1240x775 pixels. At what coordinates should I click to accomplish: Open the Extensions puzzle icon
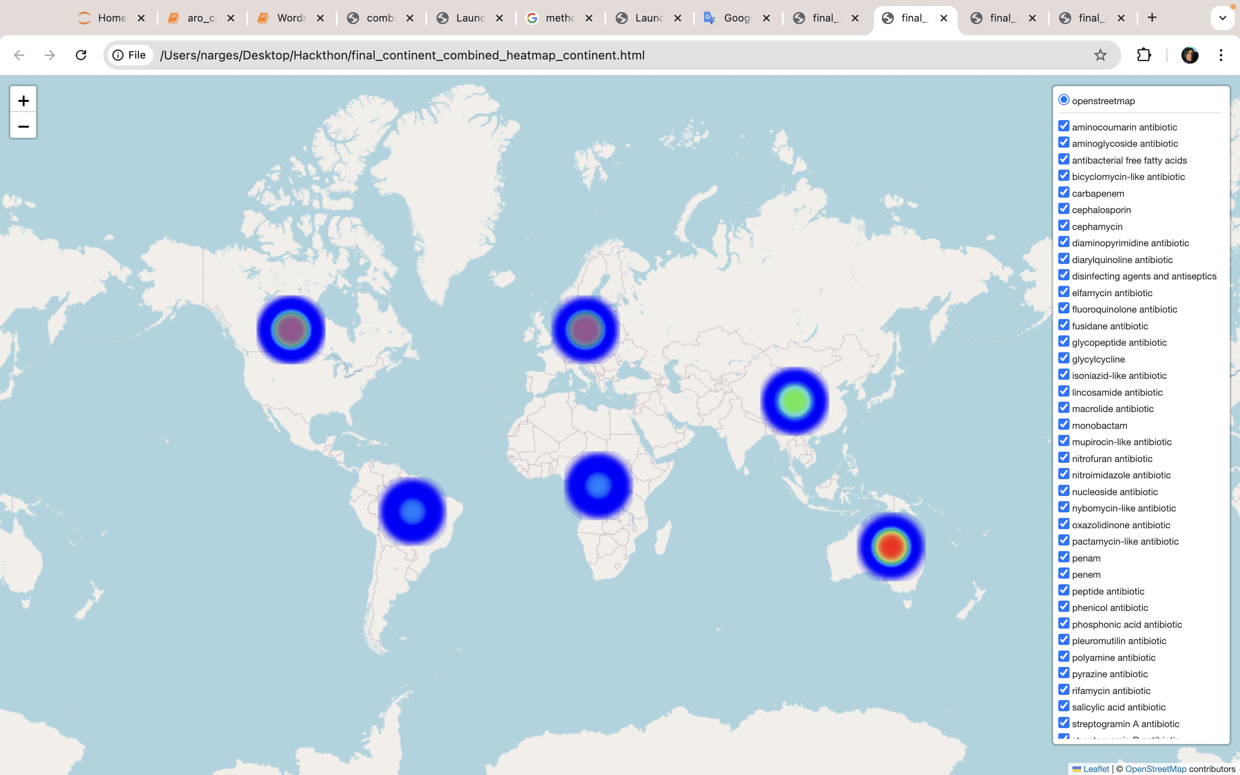point(1144,55)
